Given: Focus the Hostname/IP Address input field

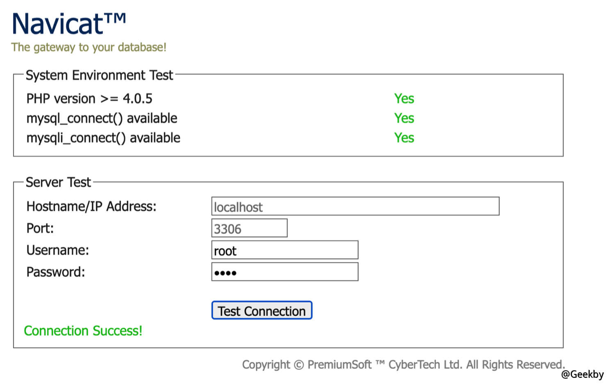Looking at the screenshot, I should [355, 206].
